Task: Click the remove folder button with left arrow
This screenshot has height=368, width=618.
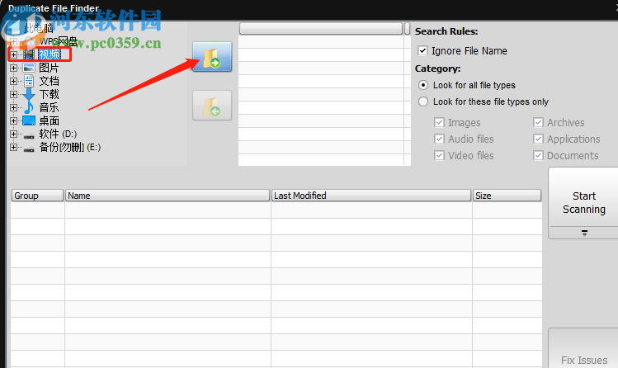Action: tap(212, 106)
